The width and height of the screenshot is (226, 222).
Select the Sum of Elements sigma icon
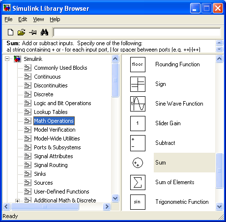coord(138,182)
